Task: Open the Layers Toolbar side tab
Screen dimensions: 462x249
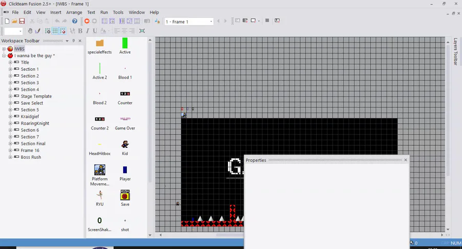Action: coord(455,51)
